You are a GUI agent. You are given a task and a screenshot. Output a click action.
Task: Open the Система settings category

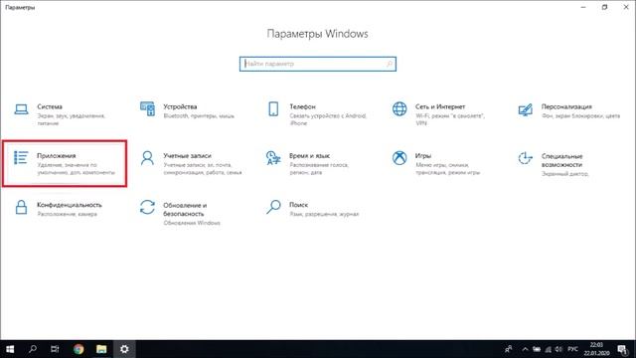(x=61, y=114)
